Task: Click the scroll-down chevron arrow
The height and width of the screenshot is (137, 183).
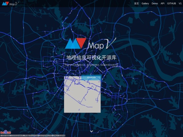Action: click(x=91, y=131)
